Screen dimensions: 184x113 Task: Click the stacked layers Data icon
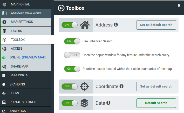84,103
